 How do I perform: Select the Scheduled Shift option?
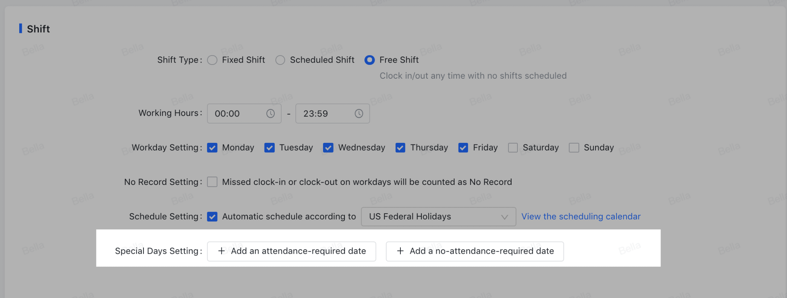pyautogui.click(x=280, y=60)
